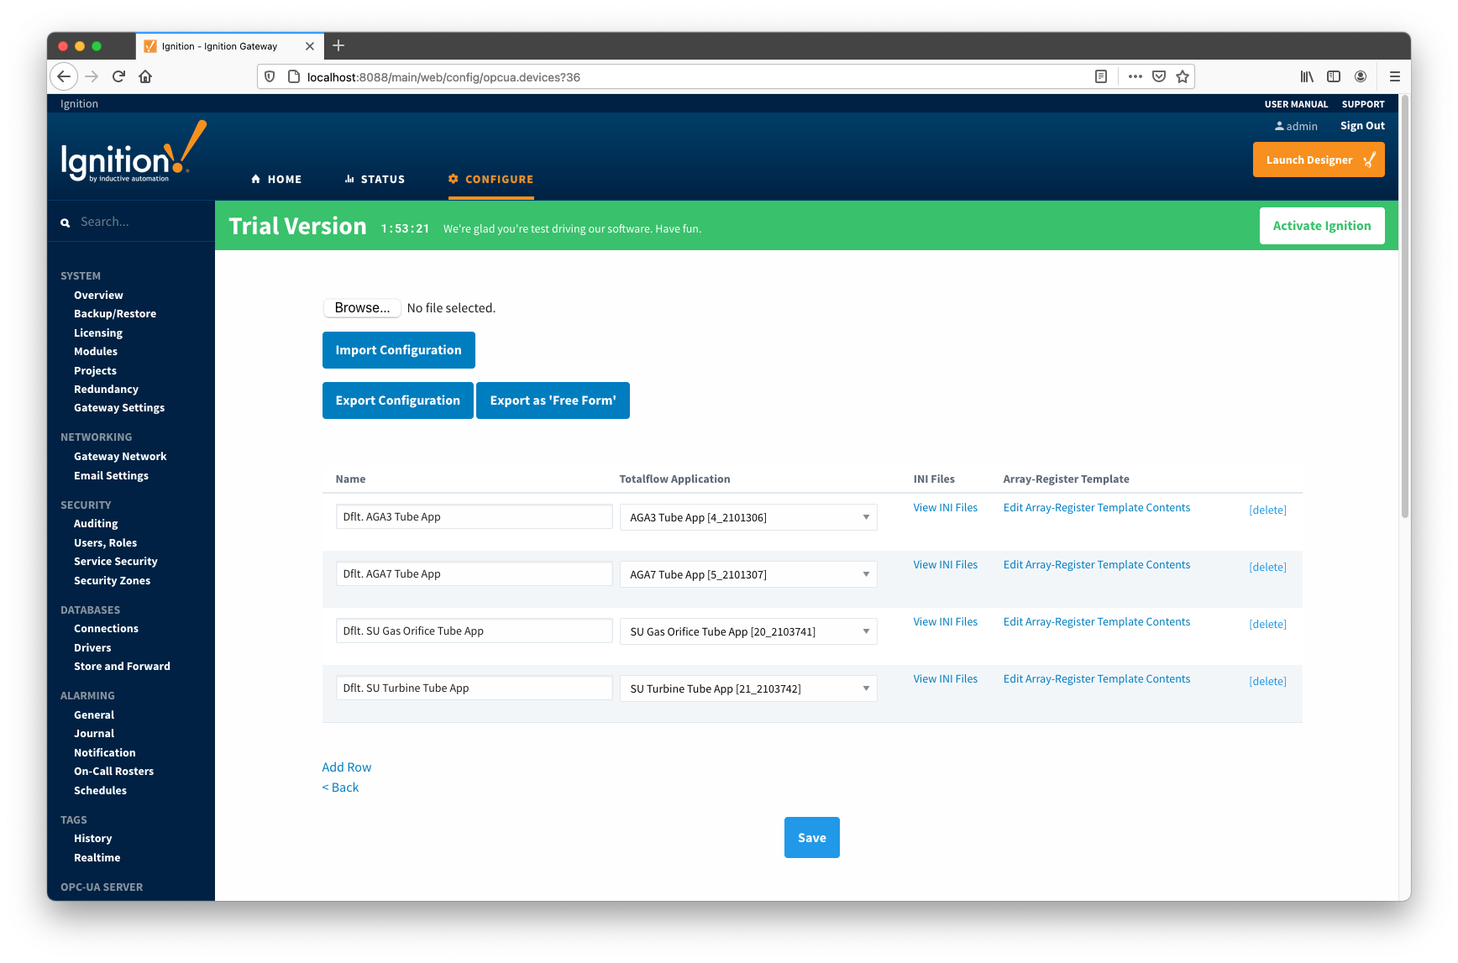Save the device configuration
The image size is (1458, 963).
812,838
